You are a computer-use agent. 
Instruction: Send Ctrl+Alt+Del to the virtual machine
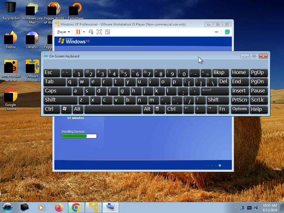click(91, 32)
